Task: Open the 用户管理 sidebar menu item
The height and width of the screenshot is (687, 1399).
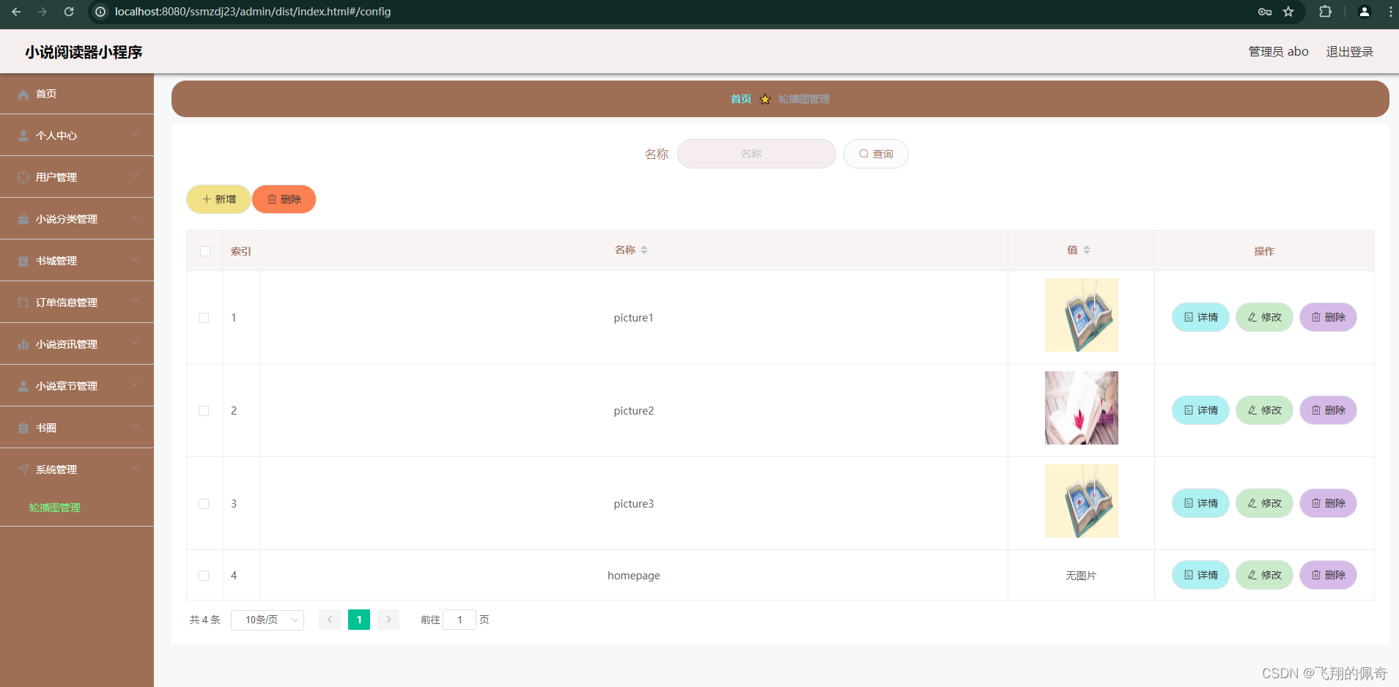Action: pyautogui.click(x=77, y=177)
